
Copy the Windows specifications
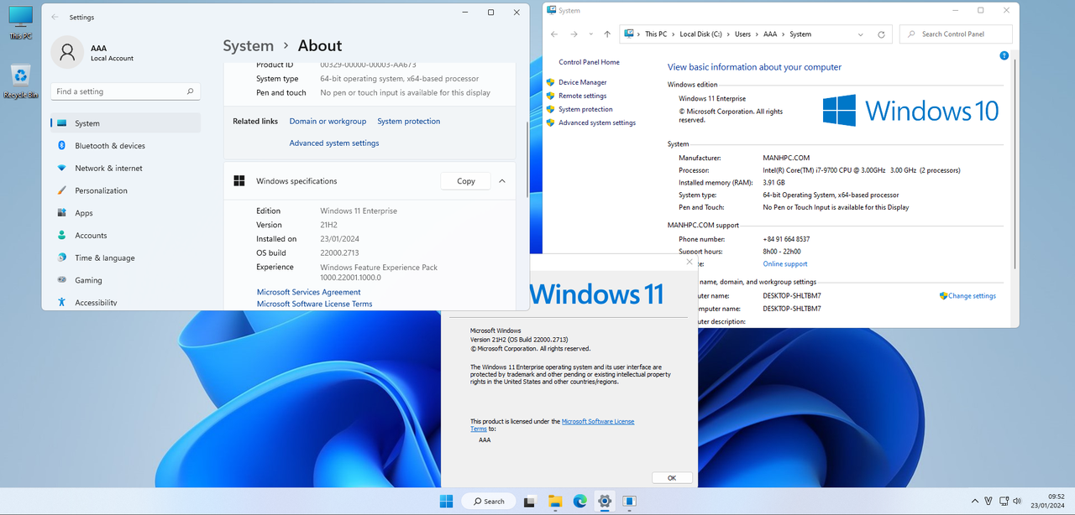[466, 181]
